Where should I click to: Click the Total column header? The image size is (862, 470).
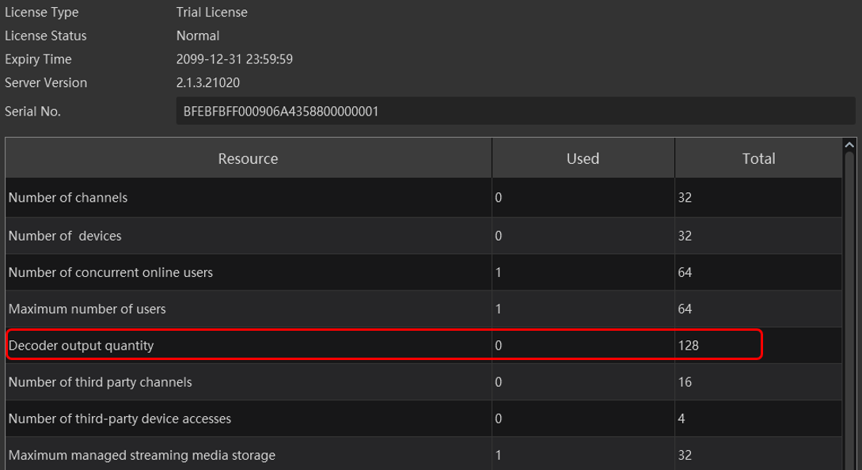tap(758, 158)
